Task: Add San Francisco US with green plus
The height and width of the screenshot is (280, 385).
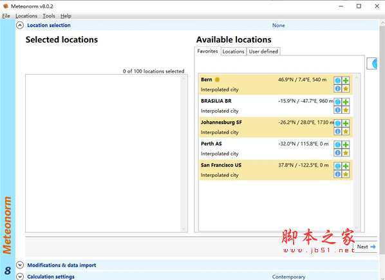Action: pyautogui.click(x=346, y=166)
